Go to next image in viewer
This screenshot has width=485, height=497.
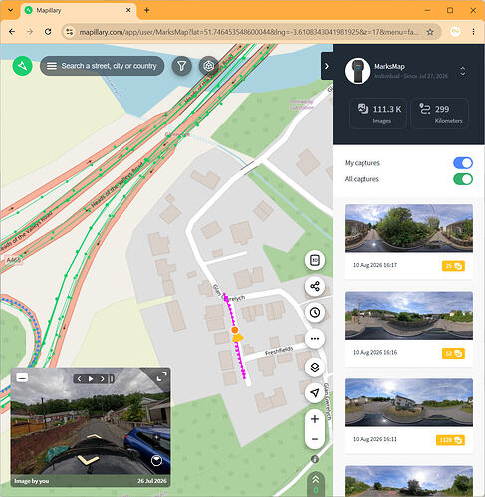click(103, 378)
